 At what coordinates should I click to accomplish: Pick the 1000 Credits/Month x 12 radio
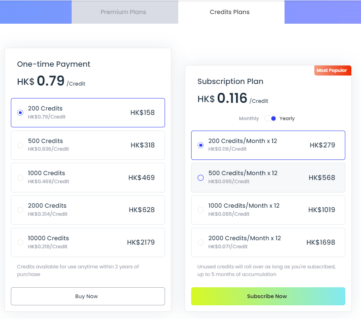tap(200, 210)
